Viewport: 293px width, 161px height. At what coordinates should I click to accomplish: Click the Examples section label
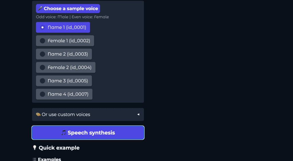49,159
